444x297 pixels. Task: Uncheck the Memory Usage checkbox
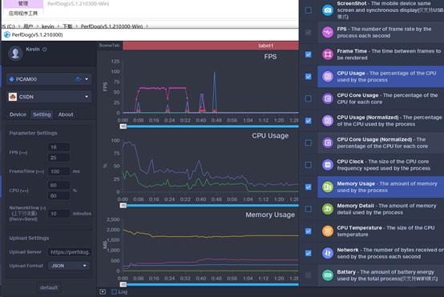(309, 187)
